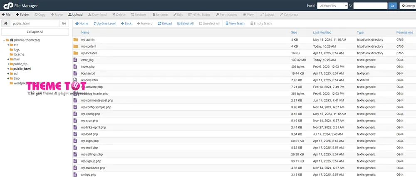Click the blue search Go button
The height and width of the screenshot is (177, 416).
393,5
